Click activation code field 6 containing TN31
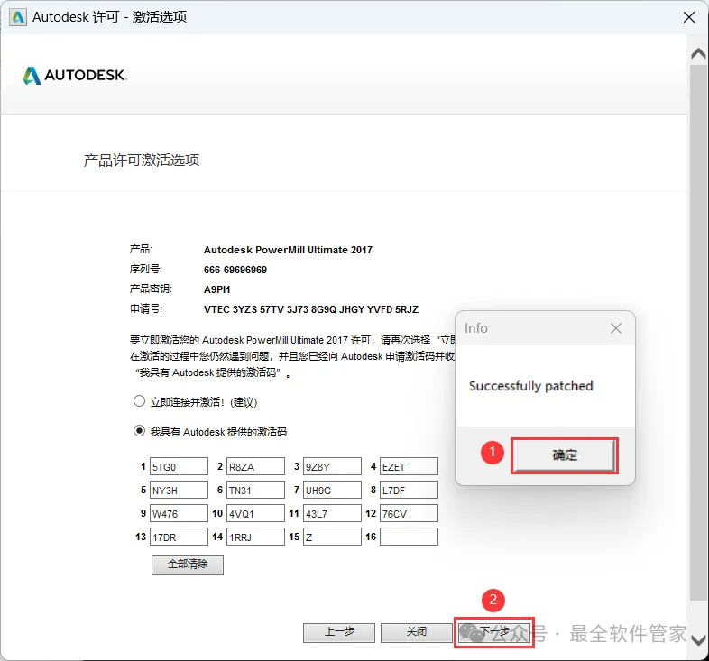This screenshot has width=709, height=661. pos(255,490)
